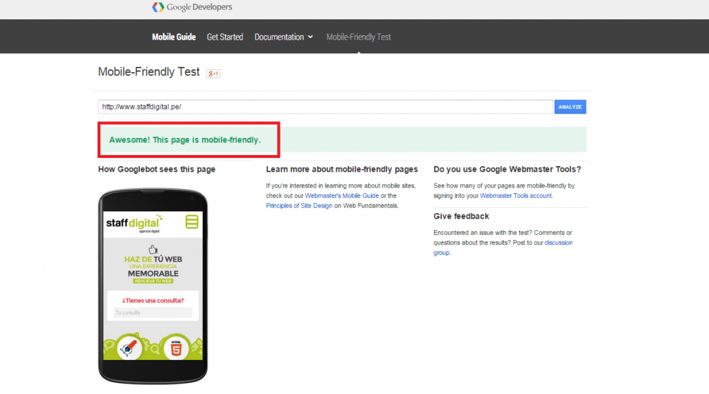Screen dimensions: 709x394
Task: Open the discussion group link
Action: 503,247
